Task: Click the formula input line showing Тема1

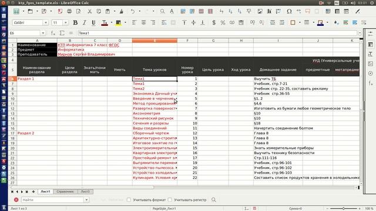Action: coord(217,33)
